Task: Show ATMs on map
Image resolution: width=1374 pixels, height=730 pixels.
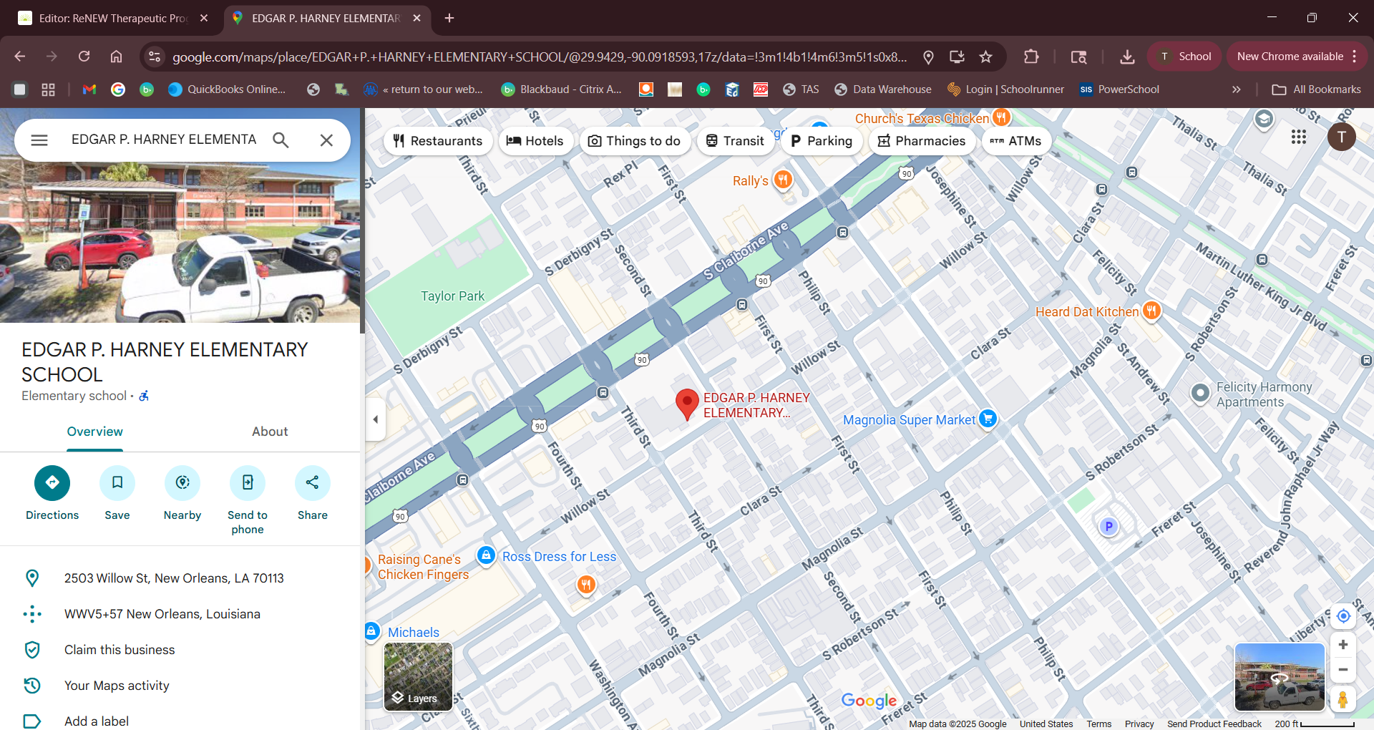Action: [1016, 141]
